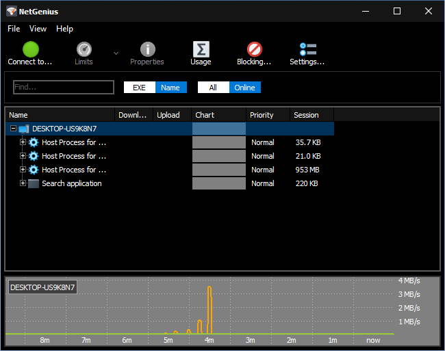Open the Properties info icon
445x351 pixels.
coord(148,49)
